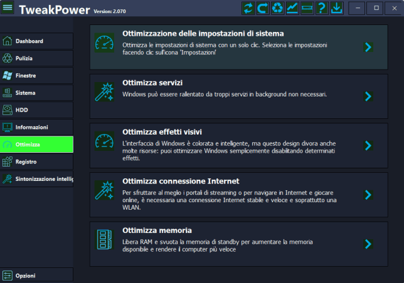
Task: Select the Ottimizza connessione Internet heading
Action: 183,181
